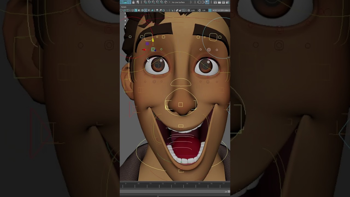
Task: Click the first camera layout icon in the panel toolbar
Action: click(x=121, y=10)
